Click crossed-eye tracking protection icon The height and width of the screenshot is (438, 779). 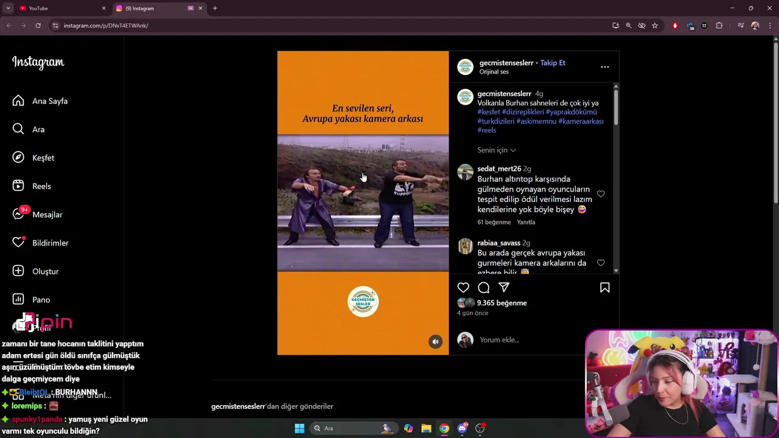[x=641, y=26]
